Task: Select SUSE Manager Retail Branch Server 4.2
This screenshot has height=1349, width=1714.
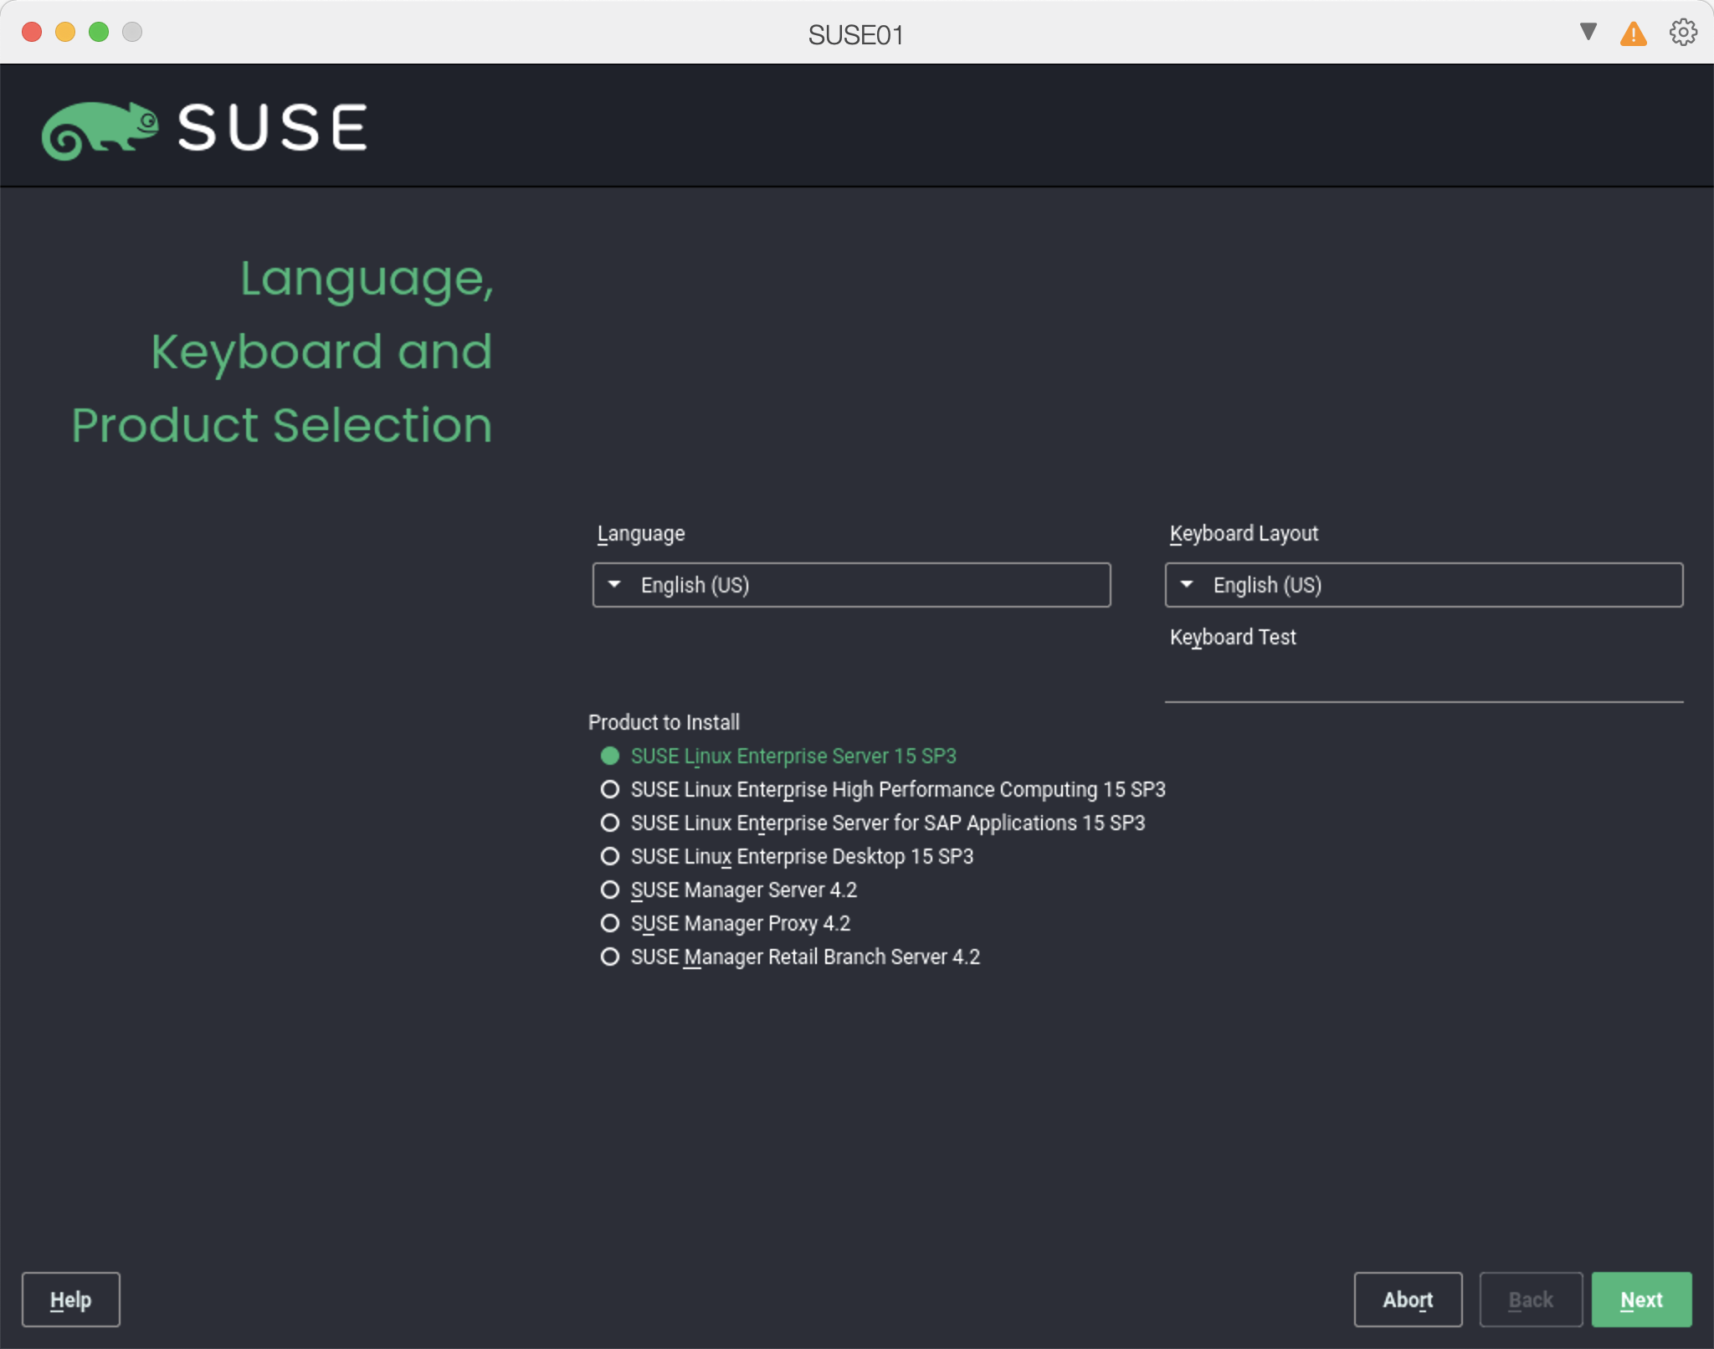Action: coord(610,957)
